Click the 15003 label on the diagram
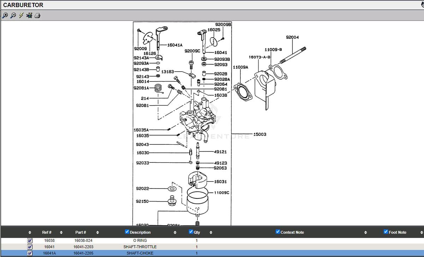Screen dimensions: 424x257 [x=260, y=135]
